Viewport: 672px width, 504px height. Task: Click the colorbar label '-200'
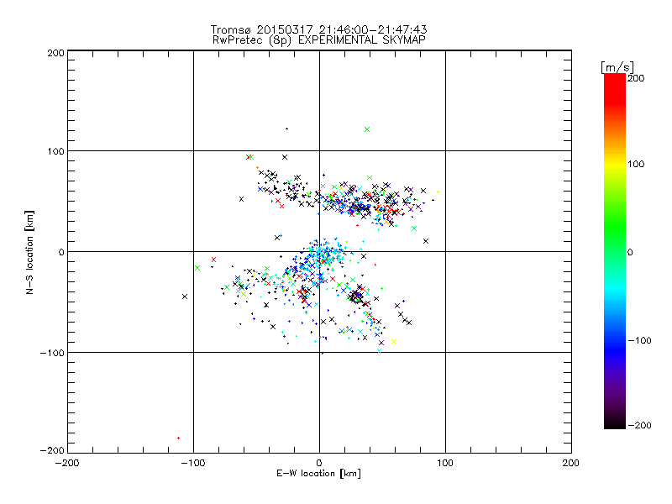click(x=639, y=425)
